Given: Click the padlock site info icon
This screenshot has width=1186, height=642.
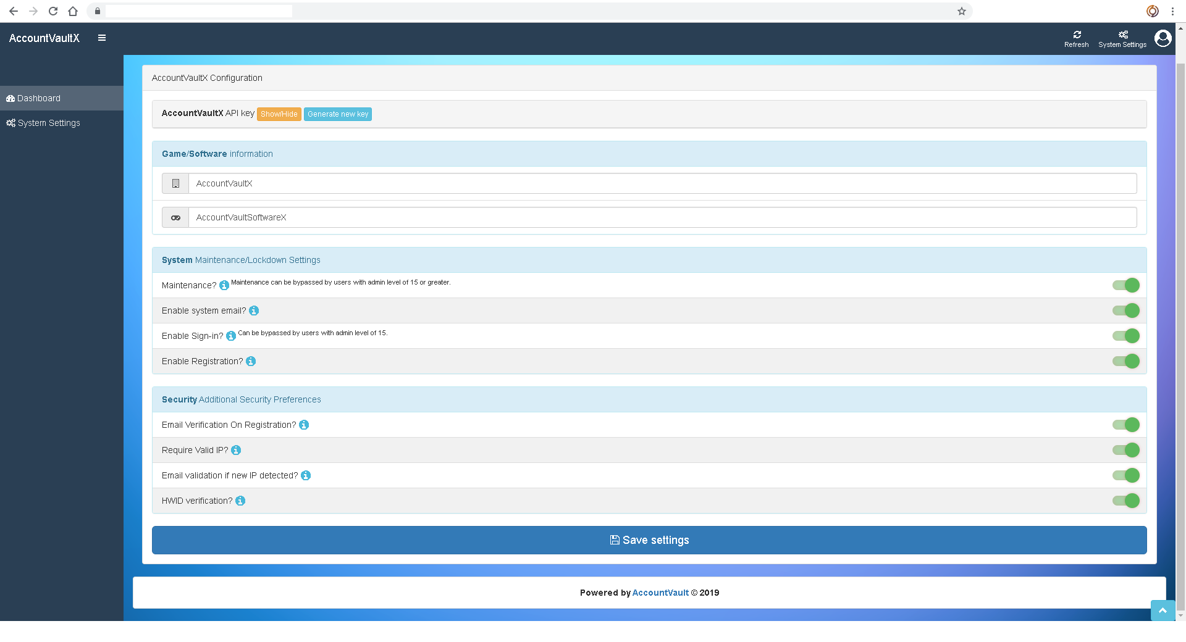Looking at the screenshot, I should 98,11.
